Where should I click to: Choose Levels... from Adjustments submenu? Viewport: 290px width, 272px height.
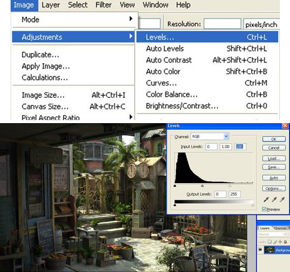pyautogui.click(x=207, y=37)
